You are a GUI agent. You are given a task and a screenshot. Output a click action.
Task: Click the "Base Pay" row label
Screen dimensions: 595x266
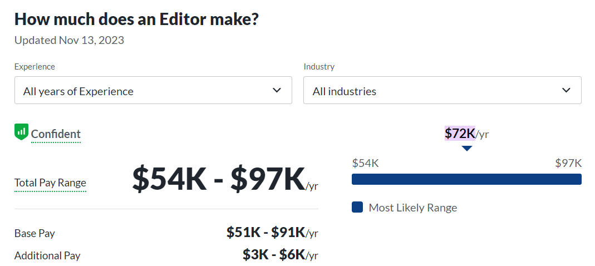click(35, 233)
